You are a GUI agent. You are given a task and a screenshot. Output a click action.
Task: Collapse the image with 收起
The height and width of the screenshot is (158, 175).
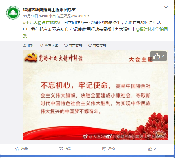29,45
